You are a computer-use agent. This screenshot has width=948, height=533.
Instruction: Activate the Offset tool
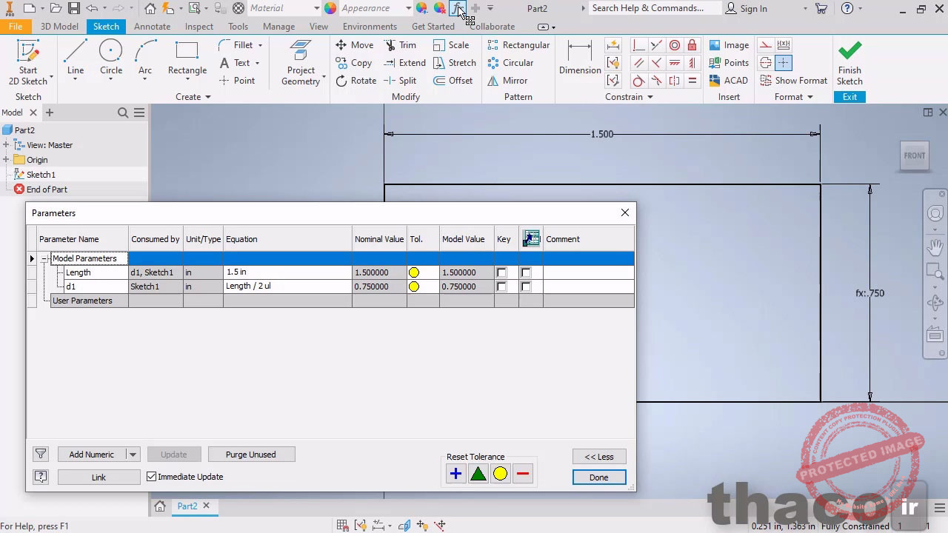(453, 81)
